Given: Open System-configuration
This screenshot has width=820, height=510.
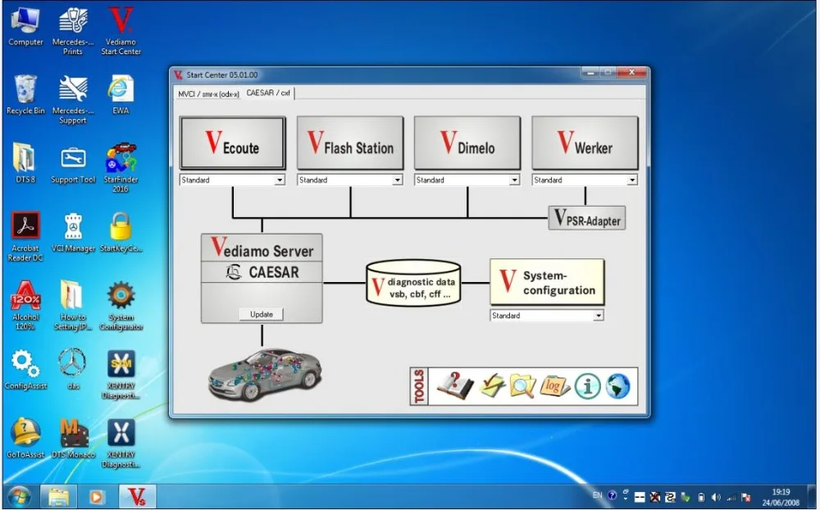Looking at the screenshot, I should pyautogui.click(x=547, y=282).
